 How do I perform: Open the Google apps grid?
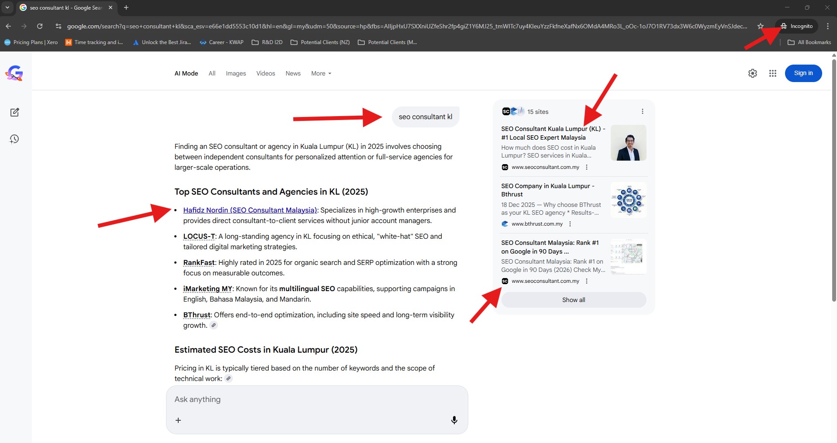(773, 73)
